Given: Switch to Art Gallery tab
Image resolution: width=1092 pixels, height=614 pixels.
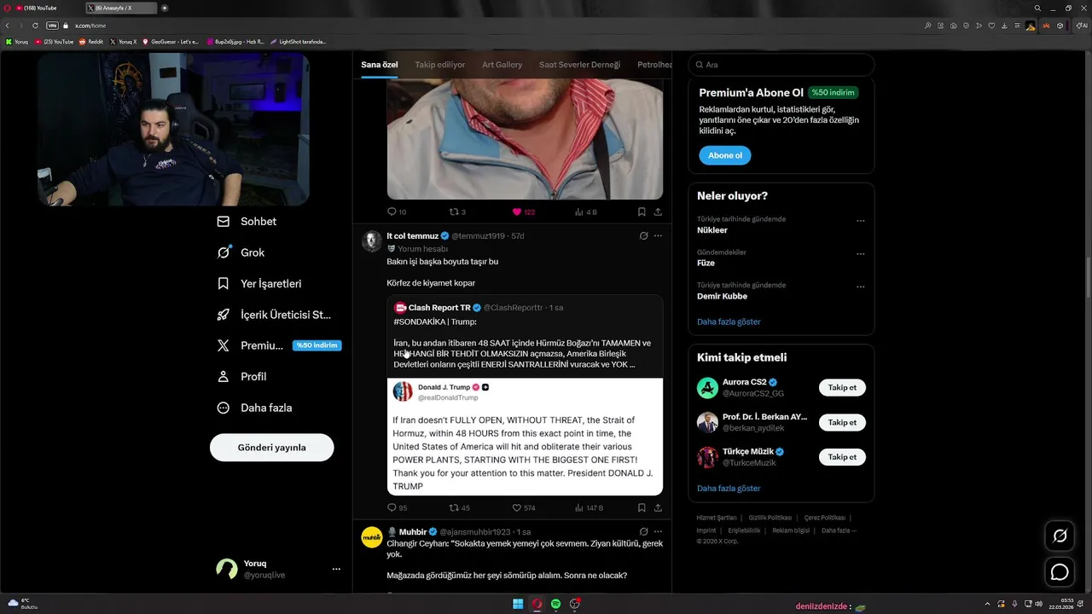Looking at the screenshot, I should tap(502, 65).
